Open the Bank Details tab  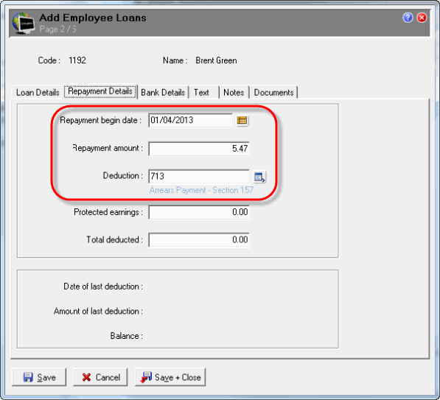[163, 92]
